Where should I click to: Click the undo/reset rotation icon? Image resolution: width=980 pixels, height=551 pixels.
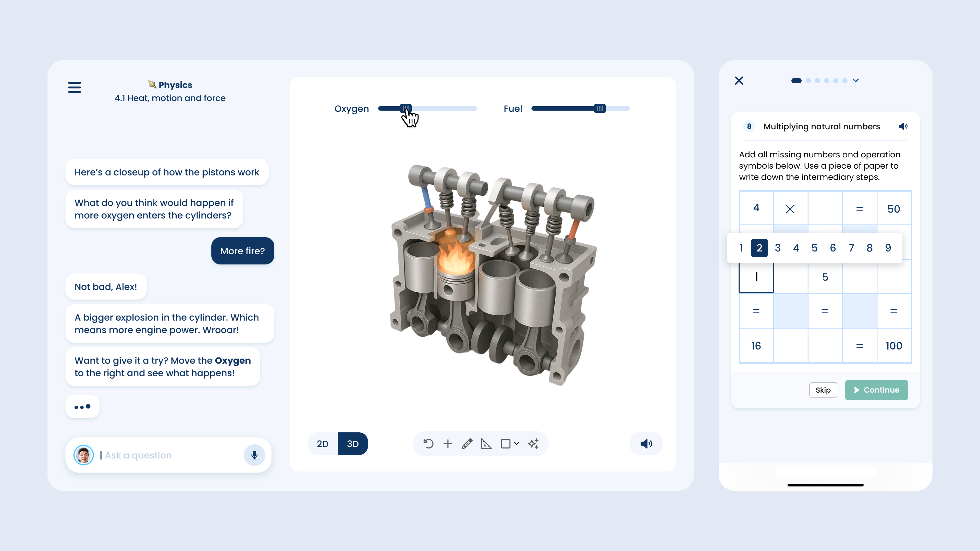tap(428, 443)
